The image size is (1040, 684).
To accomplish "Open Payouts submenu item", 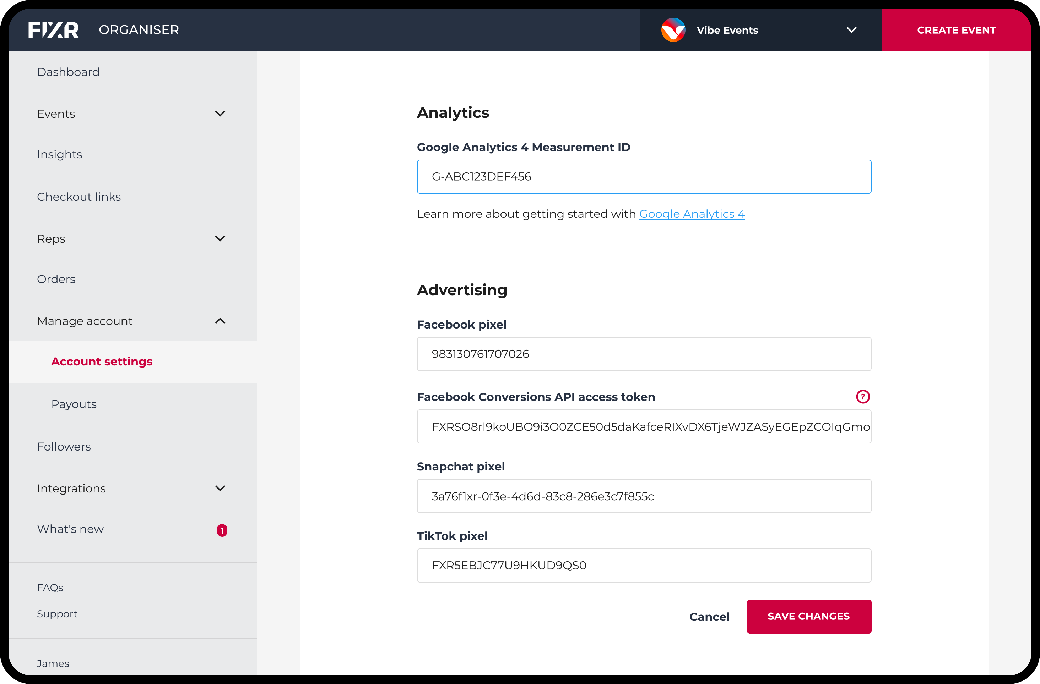I will coord(74,404).
